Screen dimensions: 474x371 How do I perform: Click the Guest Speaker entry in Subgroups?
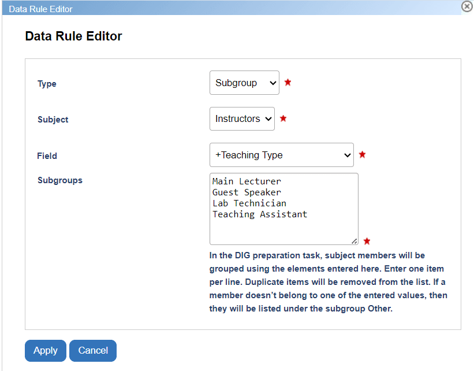point(247,192)
